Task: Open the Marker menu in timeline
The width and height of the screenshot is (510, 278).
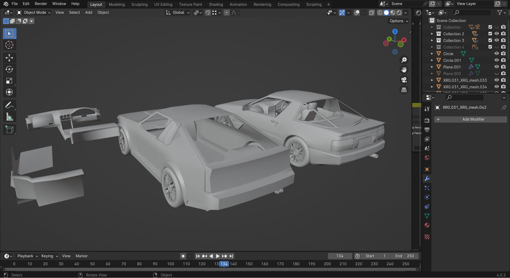Action: click(82, 256)
